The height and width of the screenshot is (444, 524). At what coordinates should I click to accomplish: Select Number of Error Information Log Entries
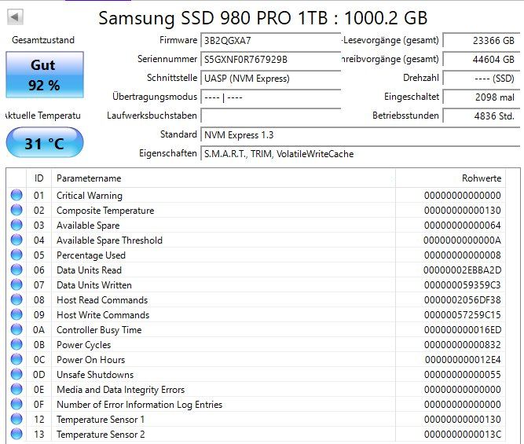pyautogui.click(x=139, y=405)
